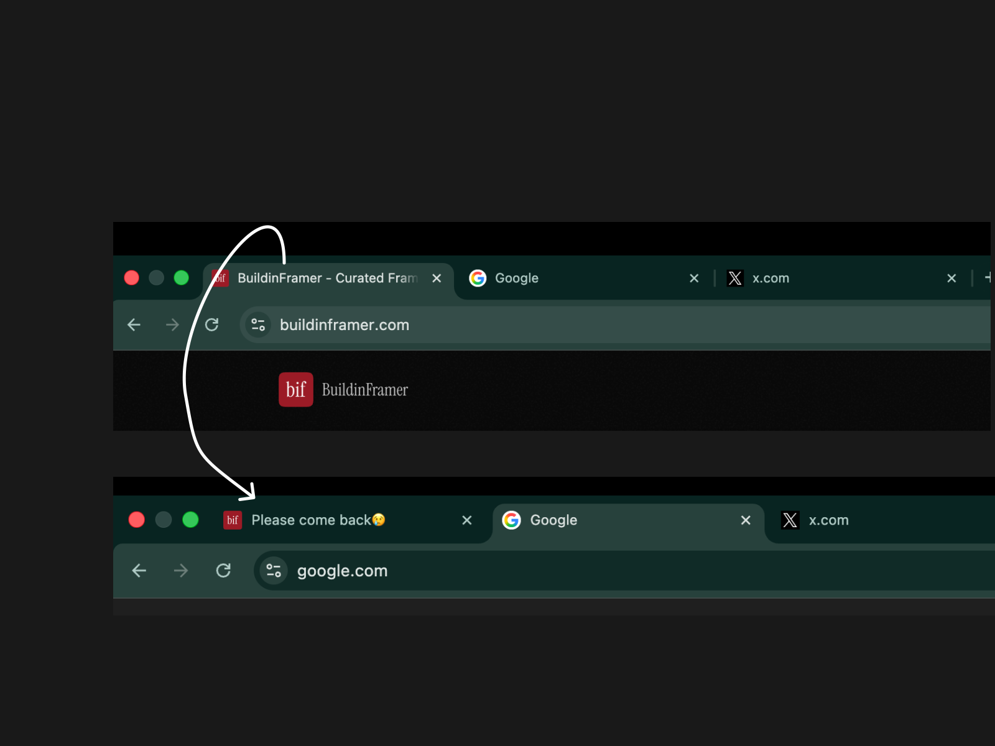Click the BuildinFramer logo on the page
This screenshot has height=746, width=995.
(x=343, y=390)
